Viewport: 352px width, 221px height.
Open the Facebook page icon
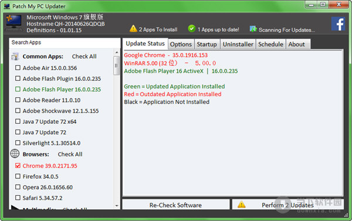pyautogui.click(x=338, y=24)
